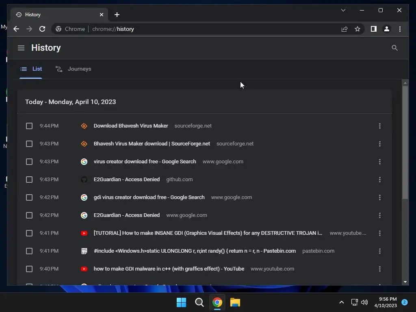Check the Pastebin.com history entry
The image size is (416, 312).
(x=29, y=251)
